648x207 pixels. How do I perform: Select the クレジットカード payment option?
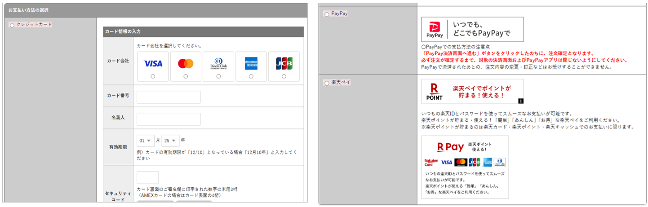tap(12, 25)
